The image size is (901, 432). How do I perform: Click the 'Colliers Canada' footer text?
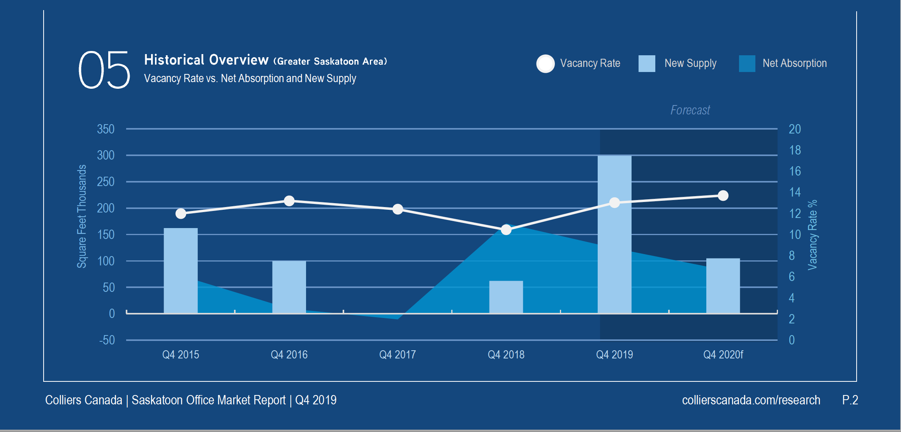tap(84, 400)
